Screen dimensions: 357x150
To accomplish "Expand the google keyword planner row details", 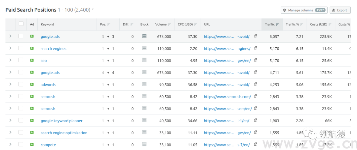I will pos(11,121).
